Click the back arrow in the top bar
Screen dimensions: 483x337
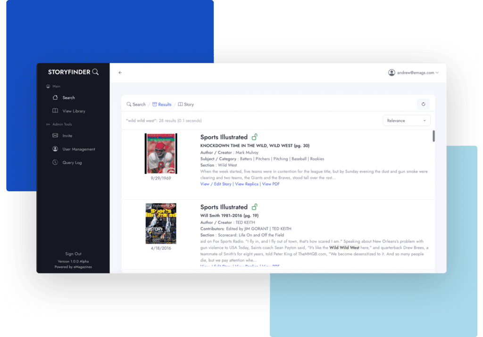[x=120, y=73]
